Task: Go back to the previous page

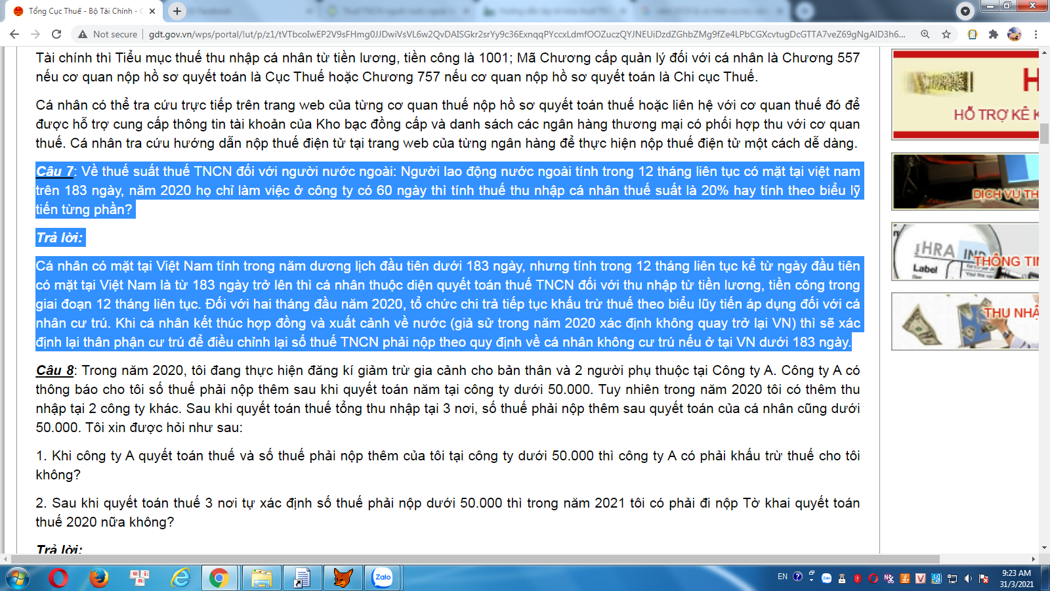Action: point(14,34)
